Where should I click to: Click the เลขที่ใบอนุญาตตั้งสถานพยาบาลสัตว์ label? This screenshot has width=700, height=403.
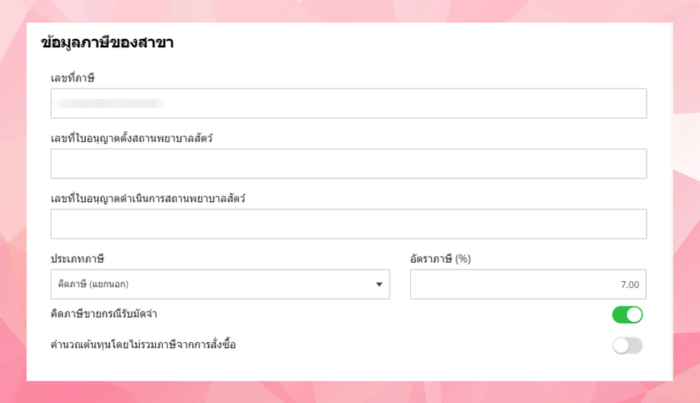pos(131,138)
